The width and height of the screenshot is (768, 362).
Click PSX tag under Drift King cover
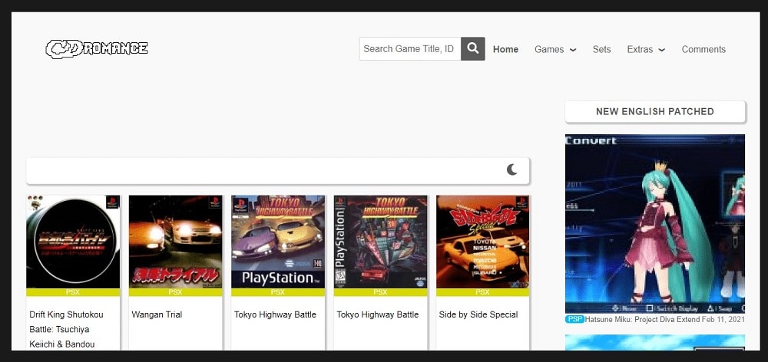pyautogui.click(x=73, y=292)
